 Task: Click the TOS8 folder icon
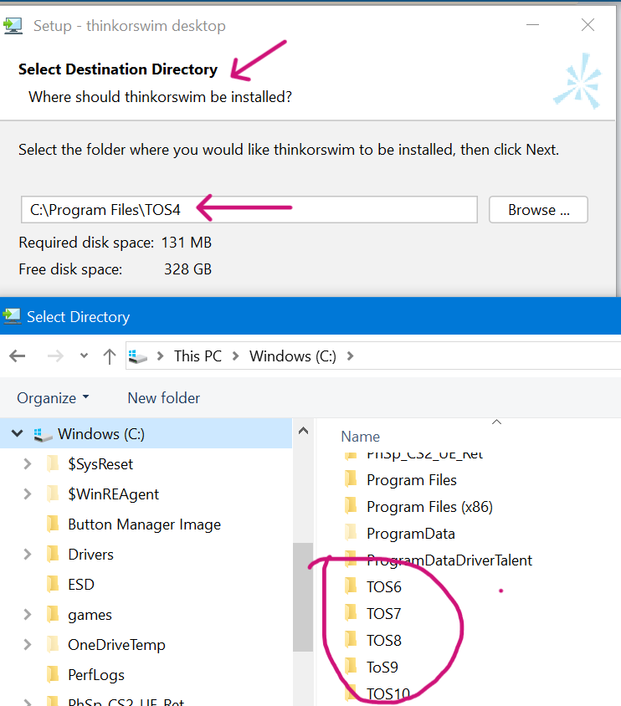coord(351,640)
